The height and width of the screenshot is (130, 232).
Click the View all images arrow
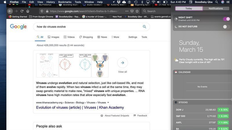122,63
